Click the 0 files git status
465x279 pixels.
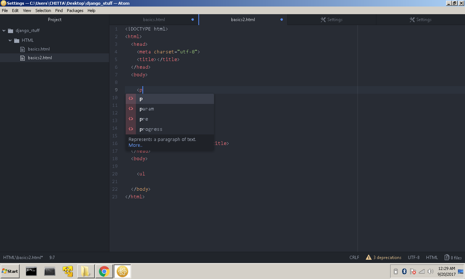pyautogui.click(x=453, y=258)
